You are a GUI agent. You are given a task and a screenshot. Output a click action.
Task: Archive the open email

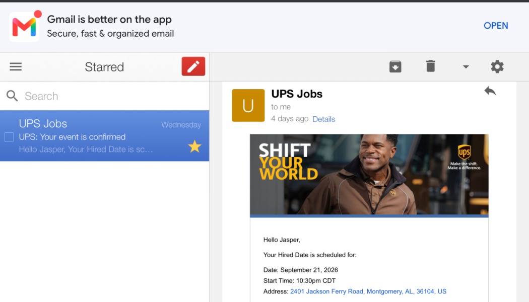395,66
